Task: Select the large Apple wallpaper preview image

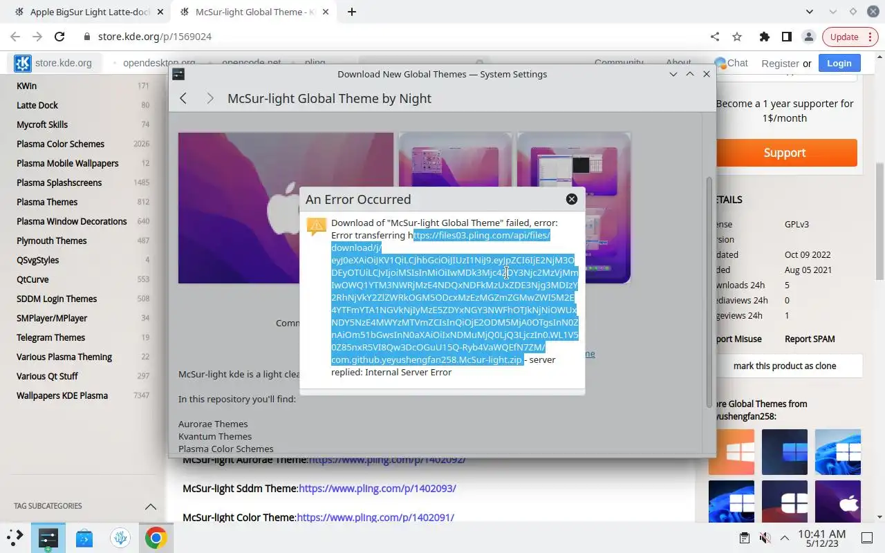Action: tap(286, 208)
